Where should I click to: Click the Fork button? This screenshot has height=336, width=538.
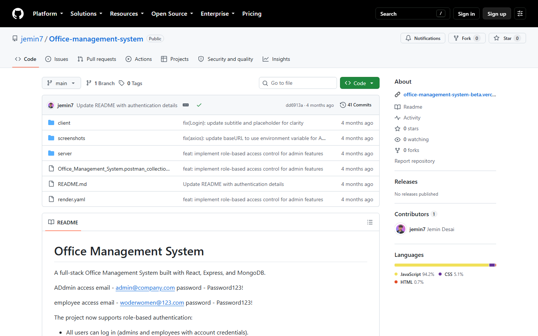coord(467,38)
